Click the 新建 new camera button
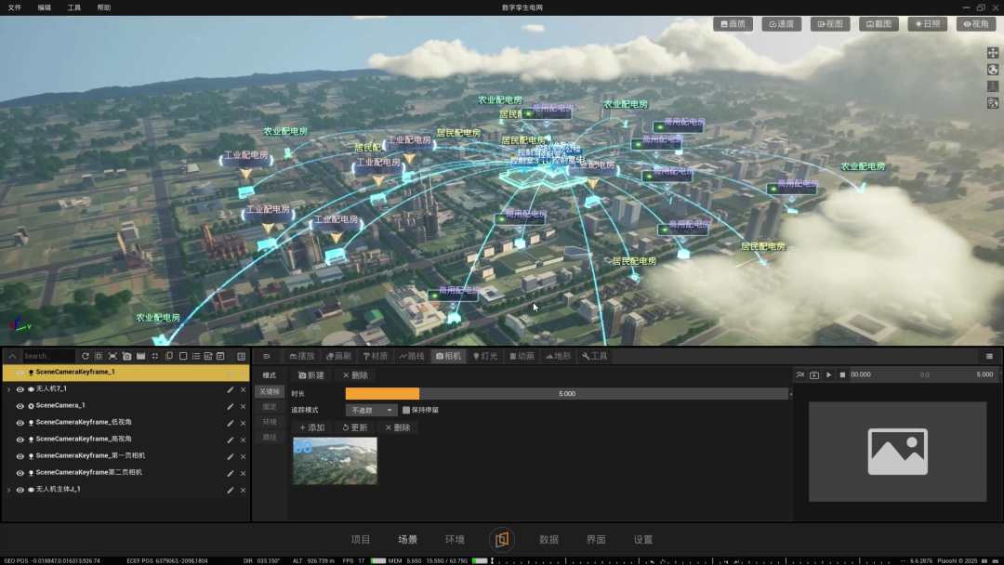This screenshot has height=565, width=1004. tap(311, 375)
